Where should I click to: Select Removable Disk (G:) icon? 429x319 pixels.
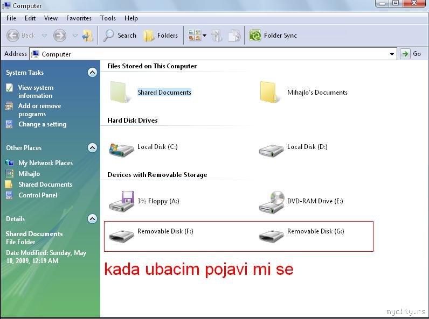[271, 236]
